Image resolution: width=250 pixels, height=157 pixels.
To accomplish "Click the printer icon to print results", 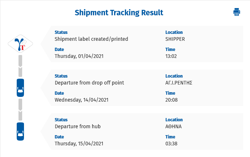I will coord(237,12).
